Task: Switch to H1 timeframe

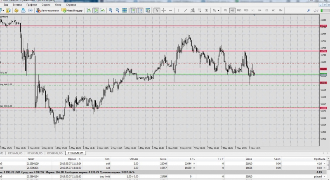Action: tap(253, 10)
